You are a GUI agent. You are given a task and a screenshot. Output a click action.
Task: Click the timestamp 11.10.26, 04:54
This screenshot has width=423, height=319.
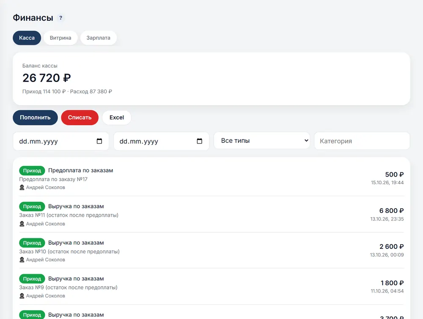(x=387, y=291)
